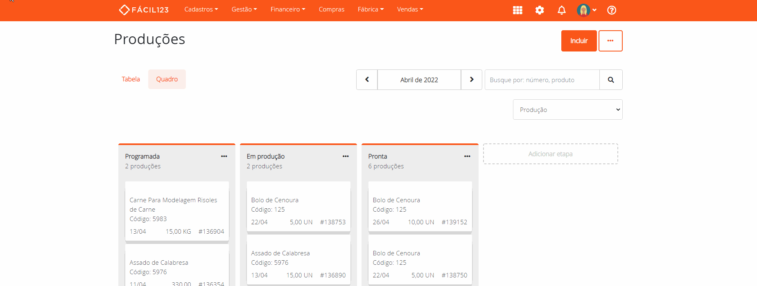The width and height of the screenshot is (757, 286).
Task: Open the apps grid icon
Action: click(517, 10)
